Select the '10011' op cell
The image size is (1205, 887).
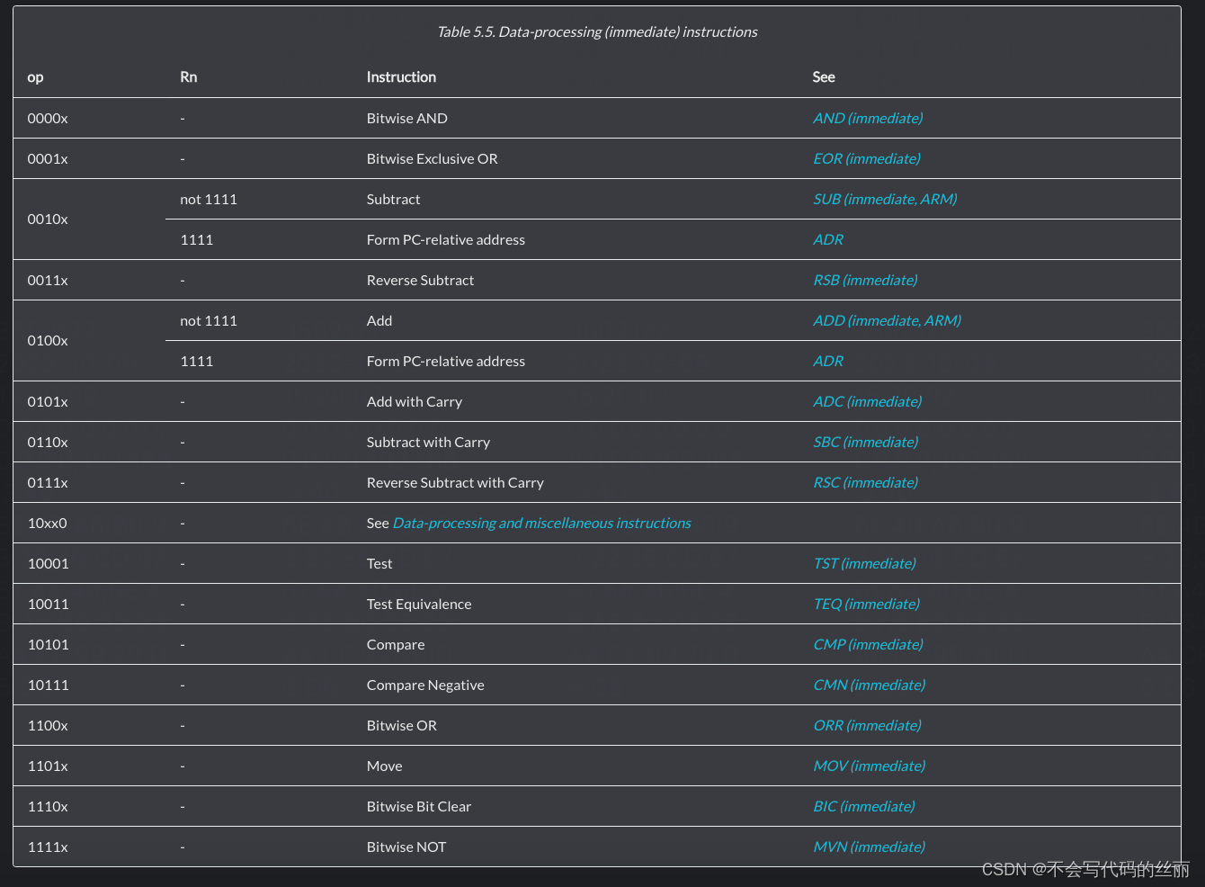pos(49,604)
